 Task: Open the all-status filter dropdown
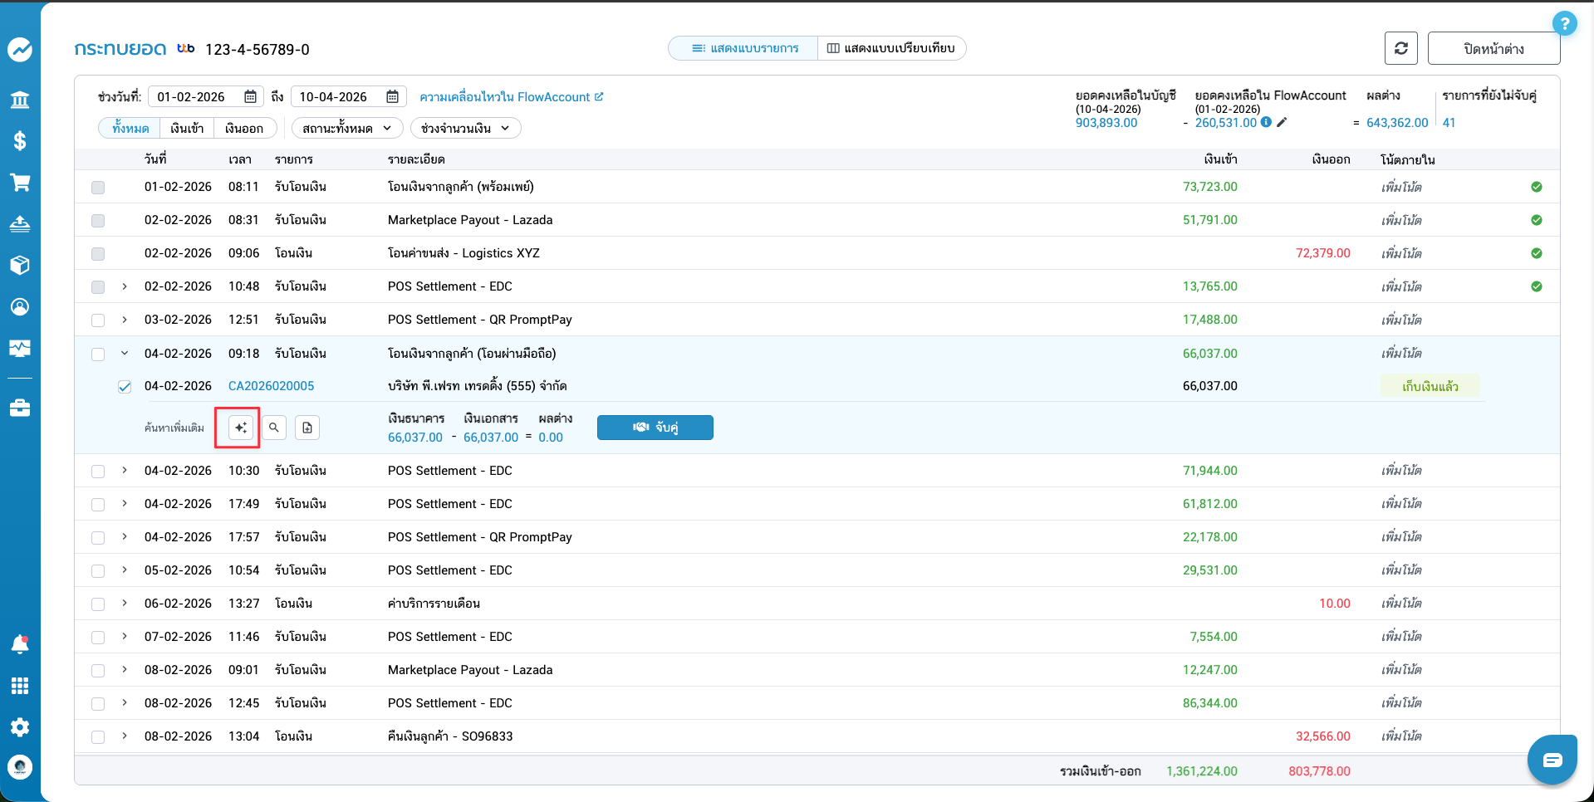(346, 128)
